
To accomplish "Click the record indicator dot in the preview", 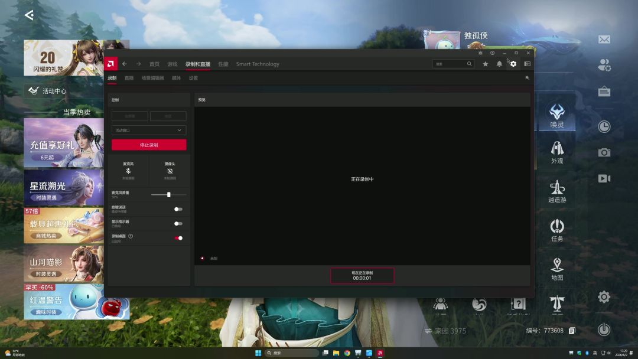I will click(202, 258).
